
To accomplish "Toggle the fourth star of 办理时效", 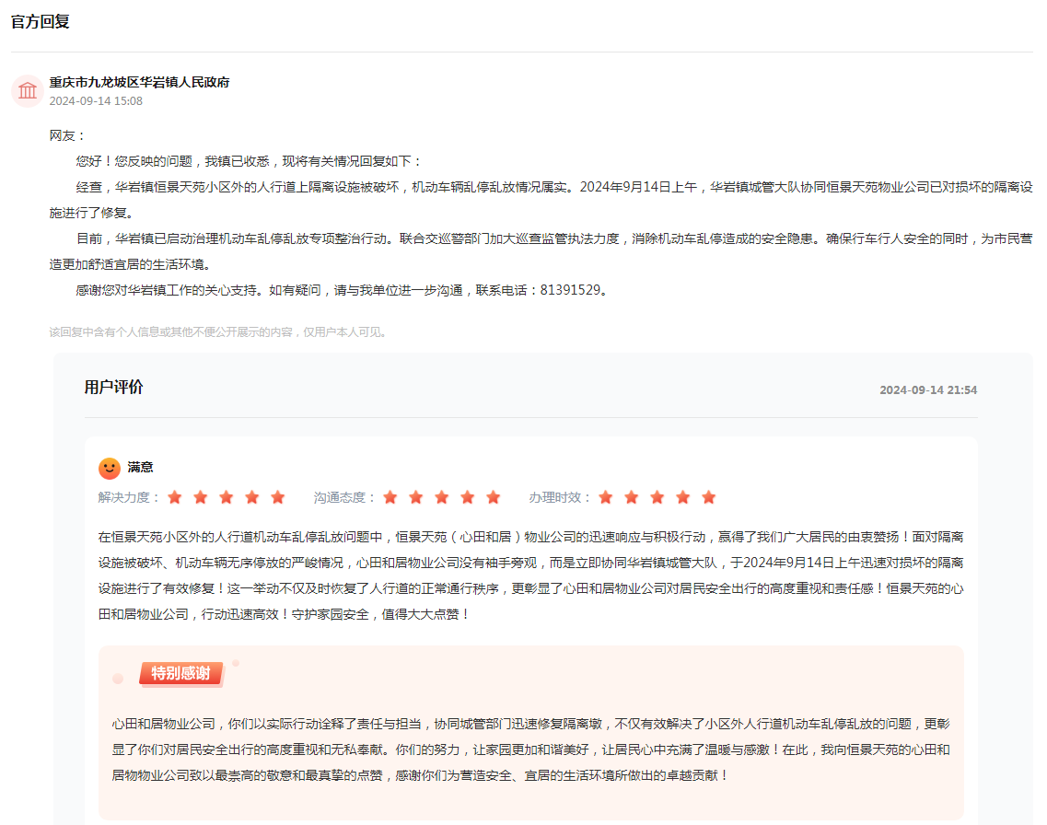I will pos(682,496).
